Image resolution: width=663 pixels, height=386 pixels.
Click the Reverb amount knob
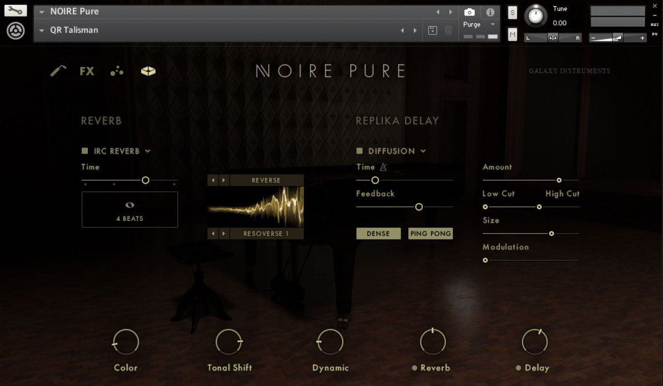coord(433,342)
